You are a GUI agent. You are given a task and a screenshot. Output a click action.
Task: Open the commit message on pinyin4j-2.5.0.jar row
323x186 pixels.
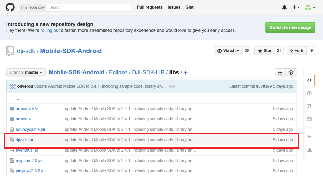click(x=131, y=171)
